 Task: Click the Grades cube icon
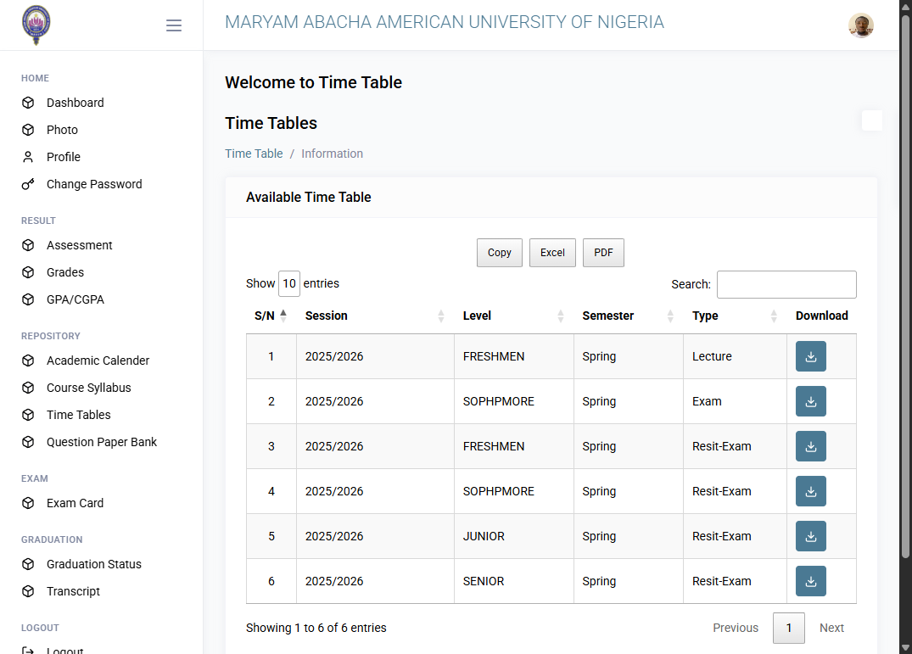pyautogui.click(x=28, y=272)
